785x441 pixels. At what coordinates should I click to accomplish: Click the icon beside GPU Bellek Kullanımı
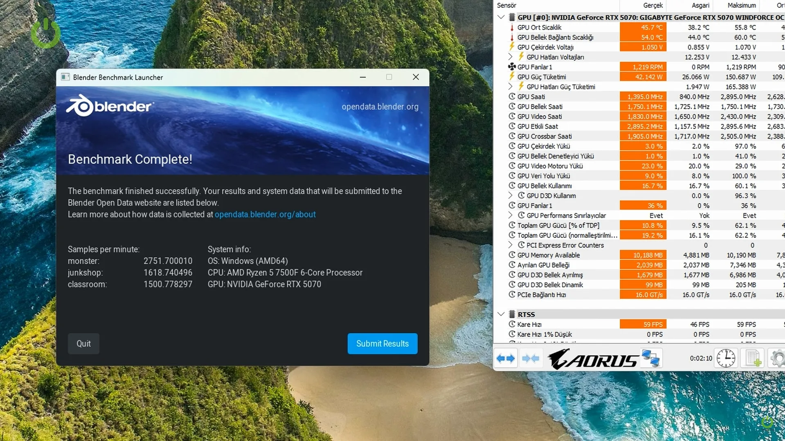click(512, 186)
